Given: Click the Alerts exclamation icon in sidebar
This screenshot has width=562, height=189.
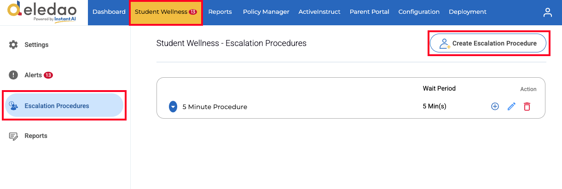Looking at the screenshot, I should [13, 75].
